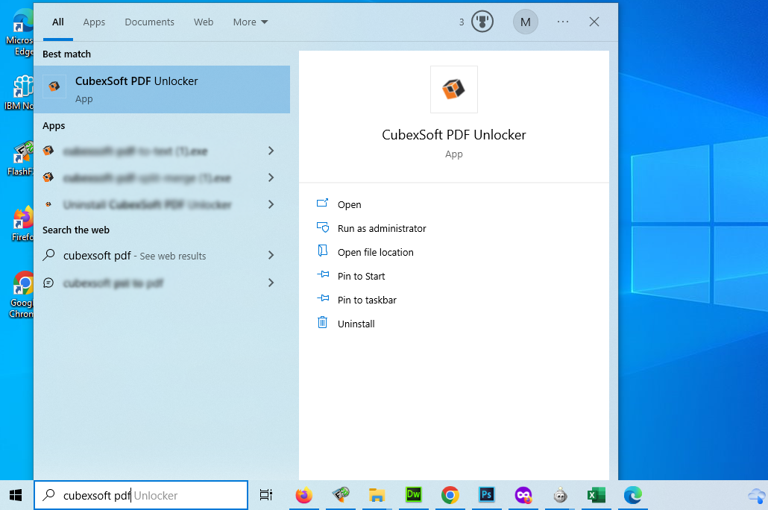Select the Firefox desktop shortcut
The height and width of the screenshot is (510, 768).
click(22, 224)
